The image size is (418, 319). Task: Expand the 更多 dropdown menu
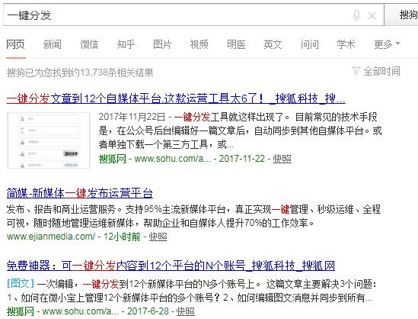pos(387,44)
